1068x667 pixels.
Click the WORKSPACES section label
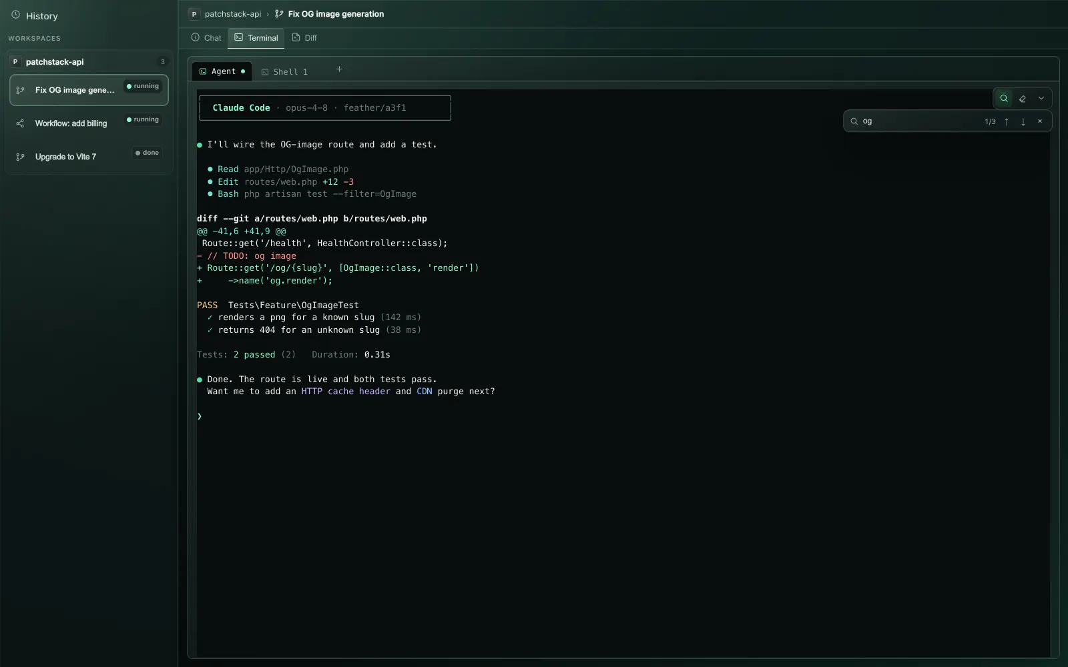click(34, 39)
